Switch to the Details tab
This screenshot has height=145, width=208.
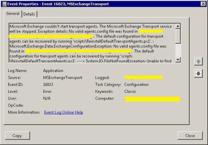[x=29, y=14]
